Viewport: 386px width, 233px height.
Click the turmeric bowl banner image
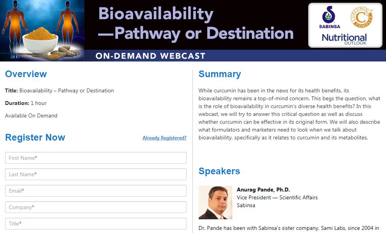coord(42,31)
